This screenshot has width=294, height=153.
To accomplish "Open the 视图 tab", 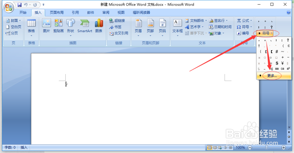I will point(121,13).
